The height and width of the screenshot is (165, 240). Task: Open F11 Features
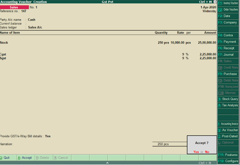228,155
